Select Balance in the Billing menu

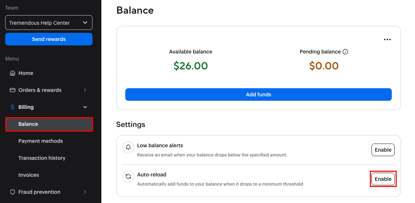coord(28,124)
